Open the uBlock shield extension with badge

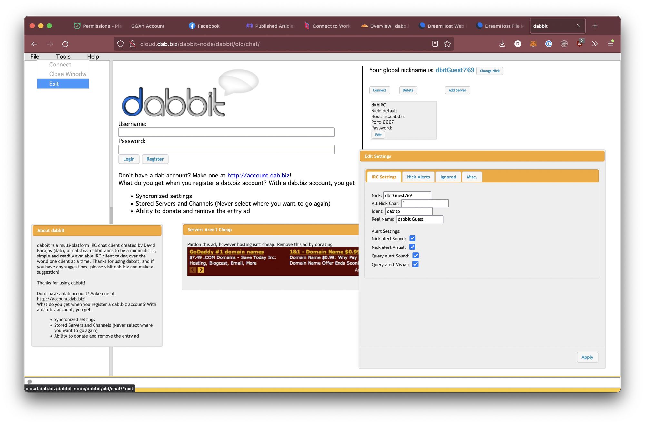(x=580, y=43)
